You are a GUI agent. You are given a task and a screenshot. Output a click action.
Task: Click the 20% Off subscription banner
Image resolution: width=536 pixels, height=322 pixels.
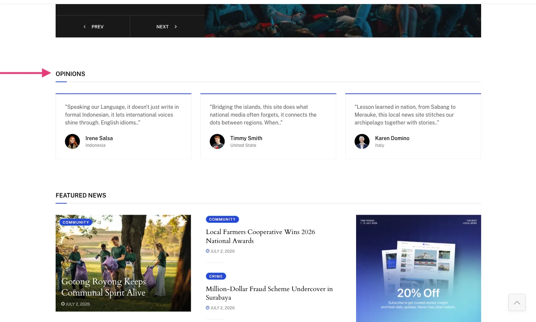click(418, 268)
